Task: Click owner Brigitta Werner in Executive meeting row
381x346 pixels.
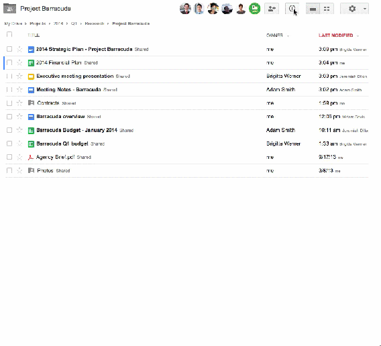Action: click(284, 76)
